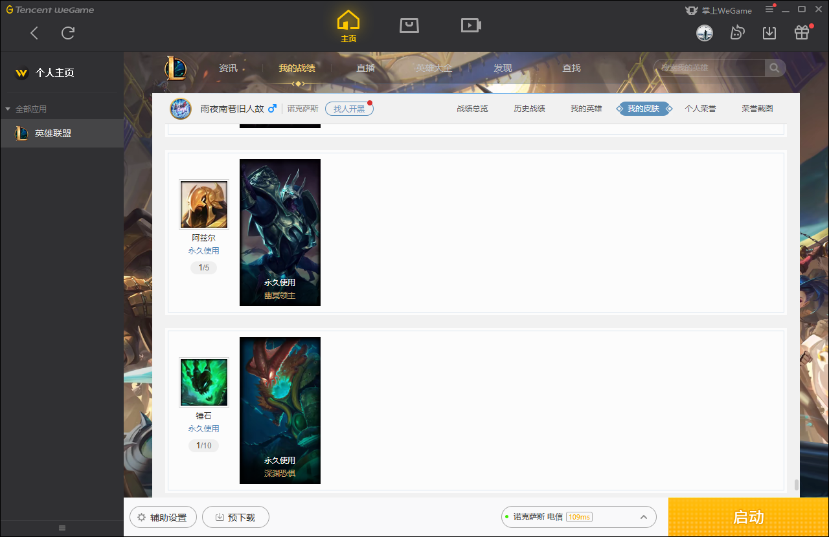
Task: Open the 深渊恐惧 skin thumbnail
Action: point(280,410)
